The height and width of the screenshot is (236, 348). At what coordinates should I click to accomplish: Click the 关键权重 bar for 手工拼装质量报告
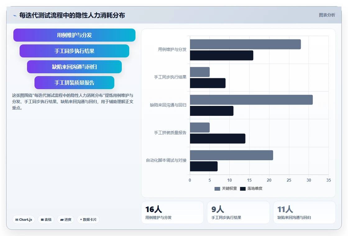coord(200,128)
